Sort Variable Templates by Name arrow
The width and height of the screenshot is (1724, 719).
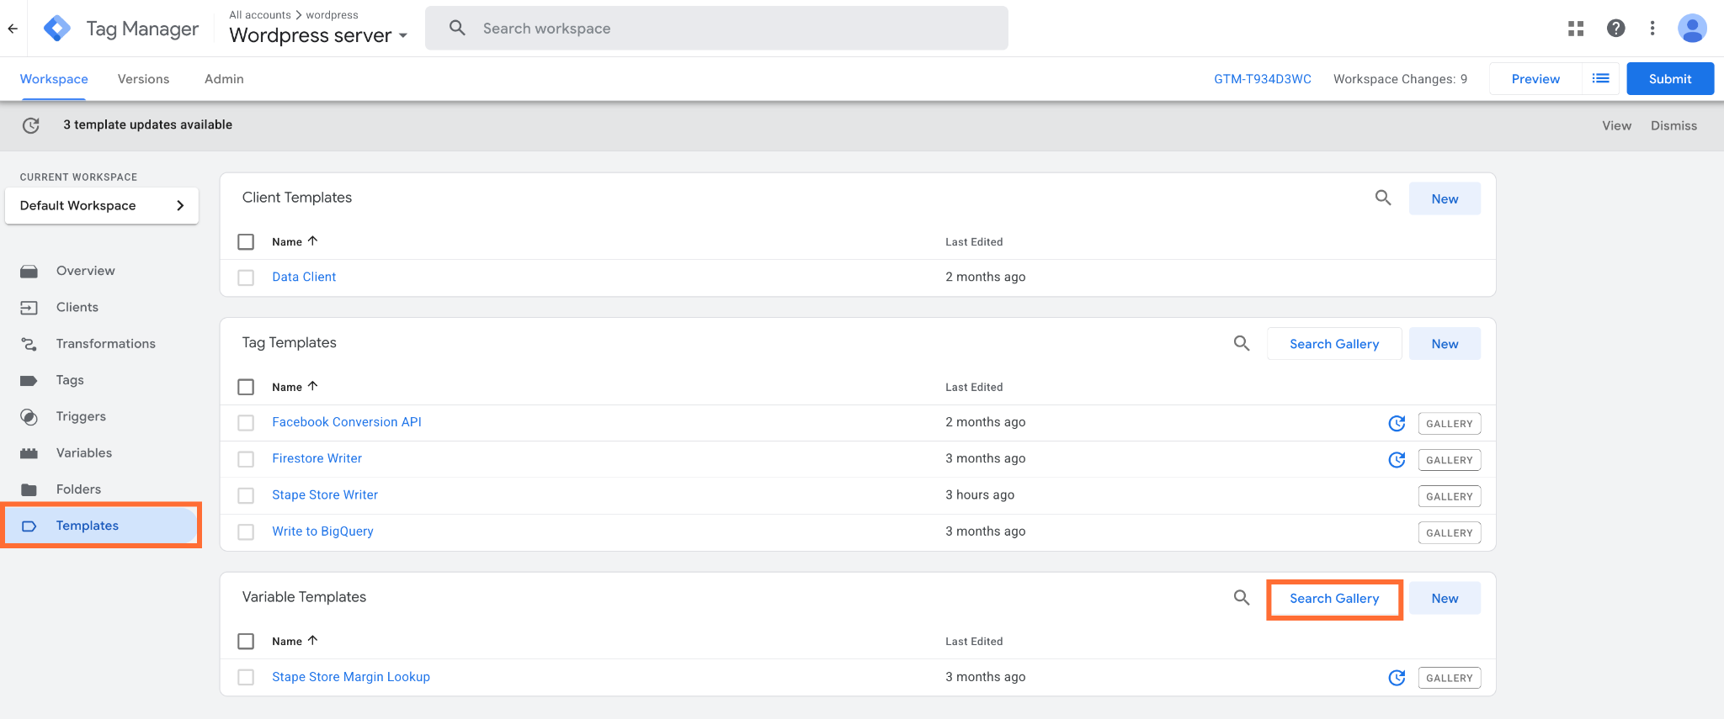point(313,641)
